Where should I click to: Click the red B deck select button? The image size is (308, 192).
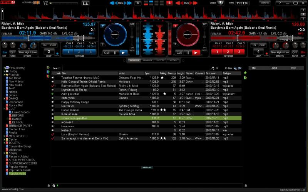tap(169, 3)
